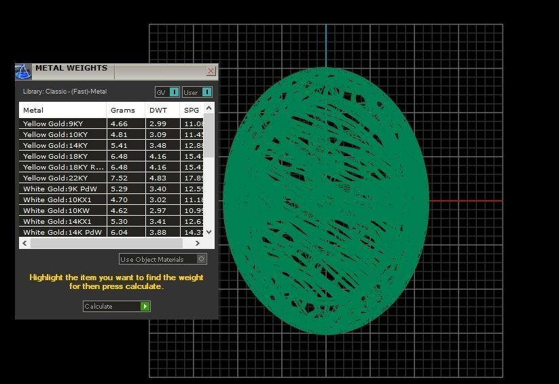Screen dimensions: 559x384
Task: Click the 4.66 grams value
Action: [119, 124]
